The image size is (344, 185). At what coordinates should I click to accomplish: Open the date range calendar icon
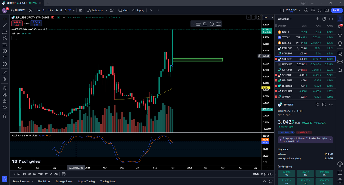click(64, 174)
